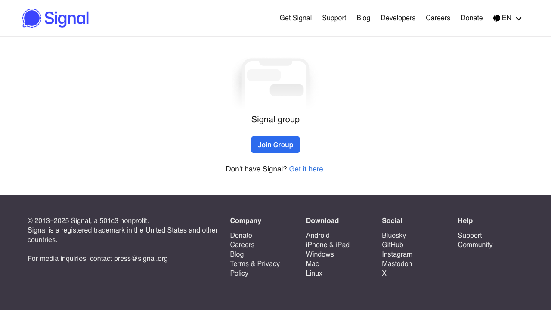Click the Join Group button
This screenshot has height=310, width=551.
275,145
